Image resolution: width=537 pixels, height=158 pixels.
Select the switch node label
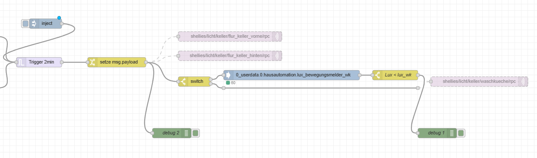point(197,82)
